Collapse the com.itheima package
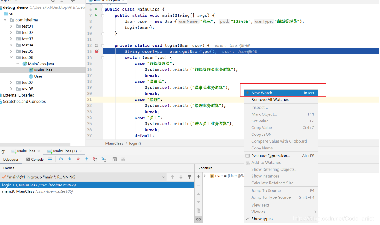This screenshot has height=225, width=380. (x=5, y=20)
